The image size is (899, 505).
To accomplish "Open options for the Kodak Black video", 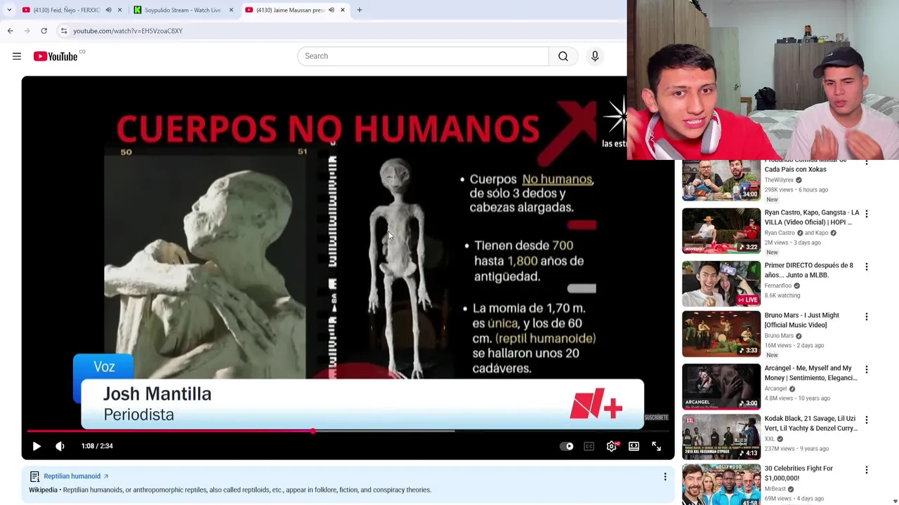I will pyautogui.click(x=867, y=420).
